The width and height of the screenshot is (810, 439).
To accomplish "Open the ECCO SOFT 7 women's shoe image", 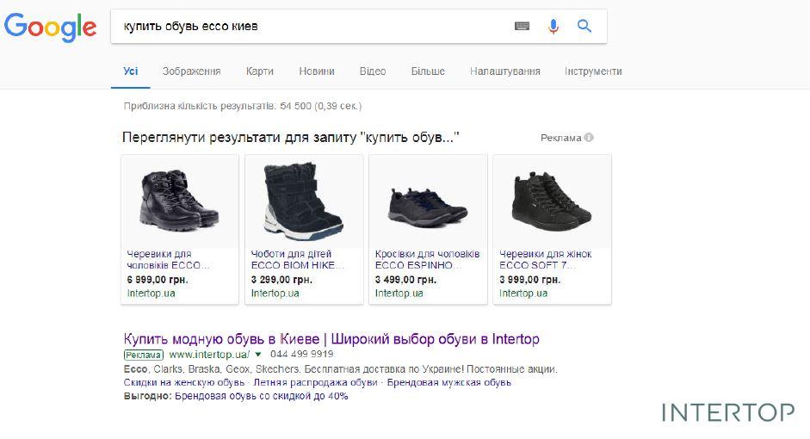I will [x=552, y=201].
